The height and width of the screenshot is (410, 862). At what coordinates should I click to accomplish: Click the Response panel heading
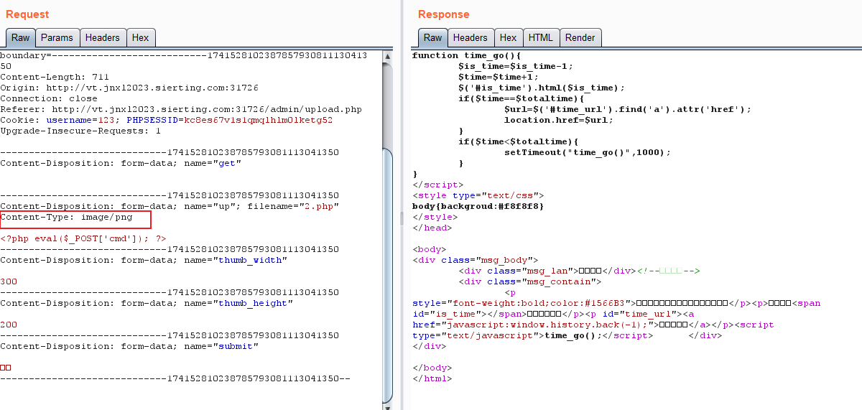click(x=444, y=14)
